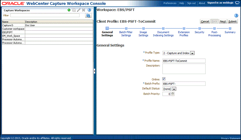Click the Batch Prefix field
Image resolution: width=241 pixels, height=140 pixels.
coord(184,84)
